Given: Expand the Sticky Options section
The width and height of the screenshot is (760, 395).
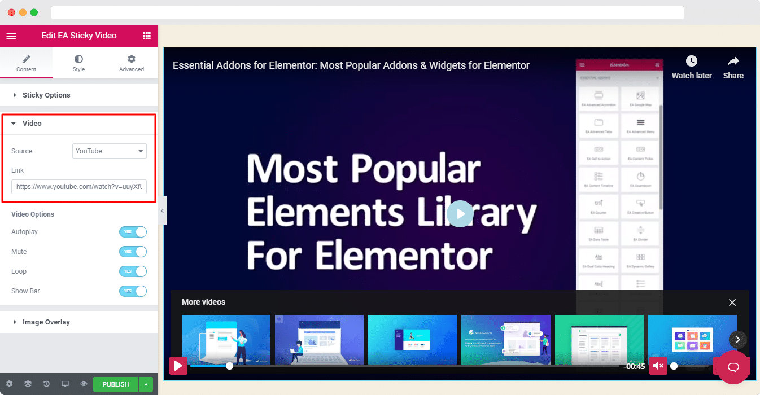Looking at the screenshot, I should [x=79, y=95].
